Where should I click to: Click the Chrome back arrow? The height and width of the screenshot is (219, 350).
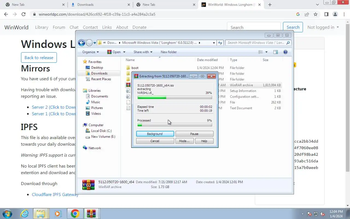[x=6, y=14]
